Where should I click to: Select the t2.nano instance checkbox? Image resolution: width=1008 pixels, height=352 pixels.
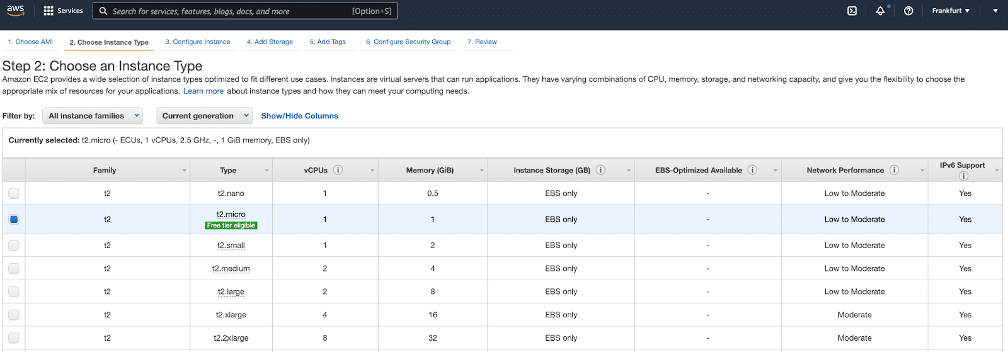(14, 193)
